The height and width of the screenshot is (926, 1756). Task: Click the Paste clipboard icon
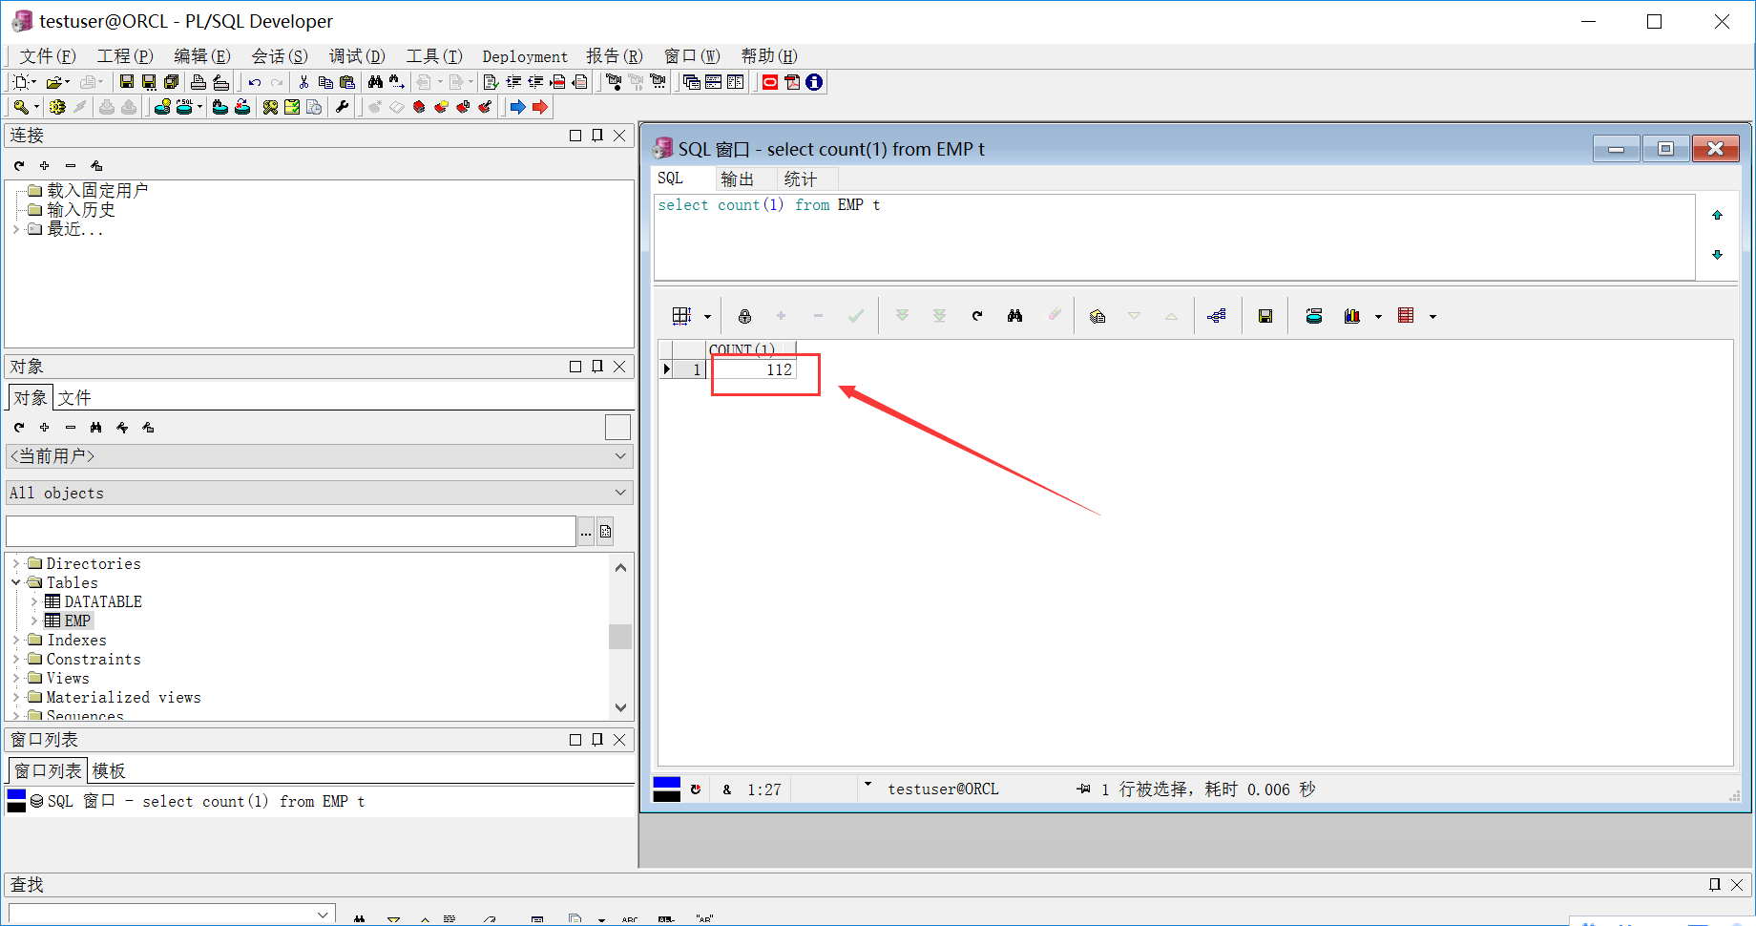pos(347,82)
